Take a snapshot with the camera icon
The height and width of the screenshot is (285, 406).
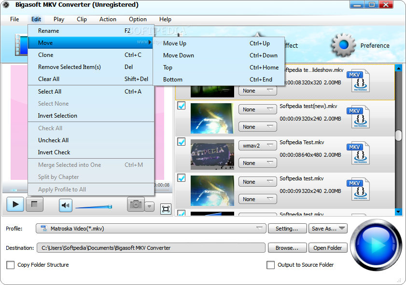point(136,204)
